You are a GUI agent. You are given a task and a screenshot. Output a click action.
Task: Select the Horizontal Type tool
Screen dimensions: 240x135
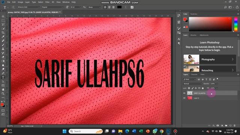[3, 77]
